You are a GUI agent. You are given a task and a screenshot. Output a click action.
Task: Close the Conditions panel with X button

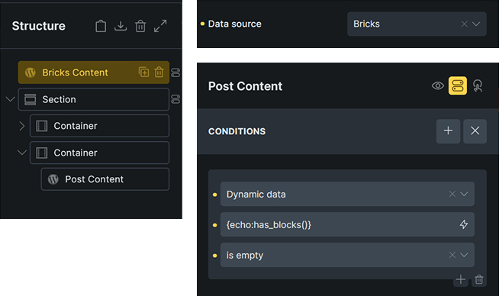coord(475,131)
